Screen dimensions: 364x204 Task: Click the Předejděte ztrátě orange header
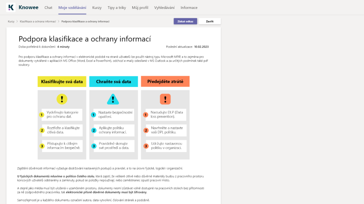(165, 82)
